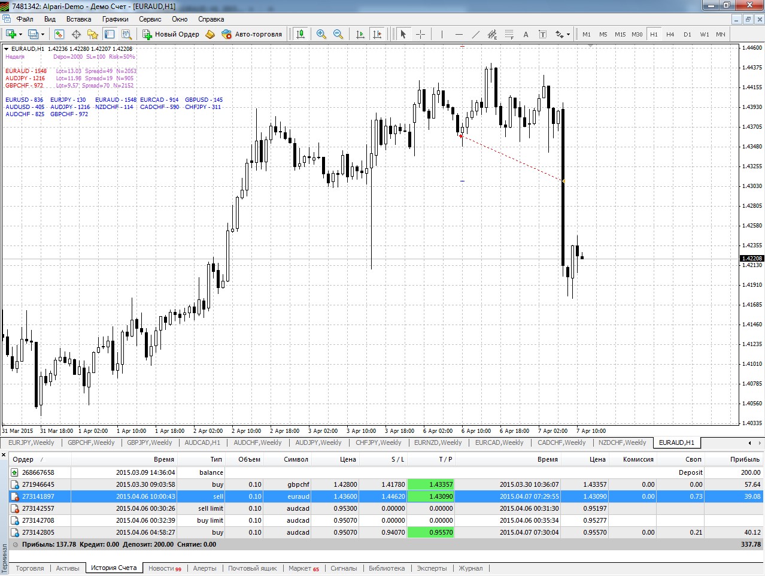Image resolution: width=765 pixels, height=576 pixels.
Task: Switch to the D1 timeframe
Action: point(687,34)
